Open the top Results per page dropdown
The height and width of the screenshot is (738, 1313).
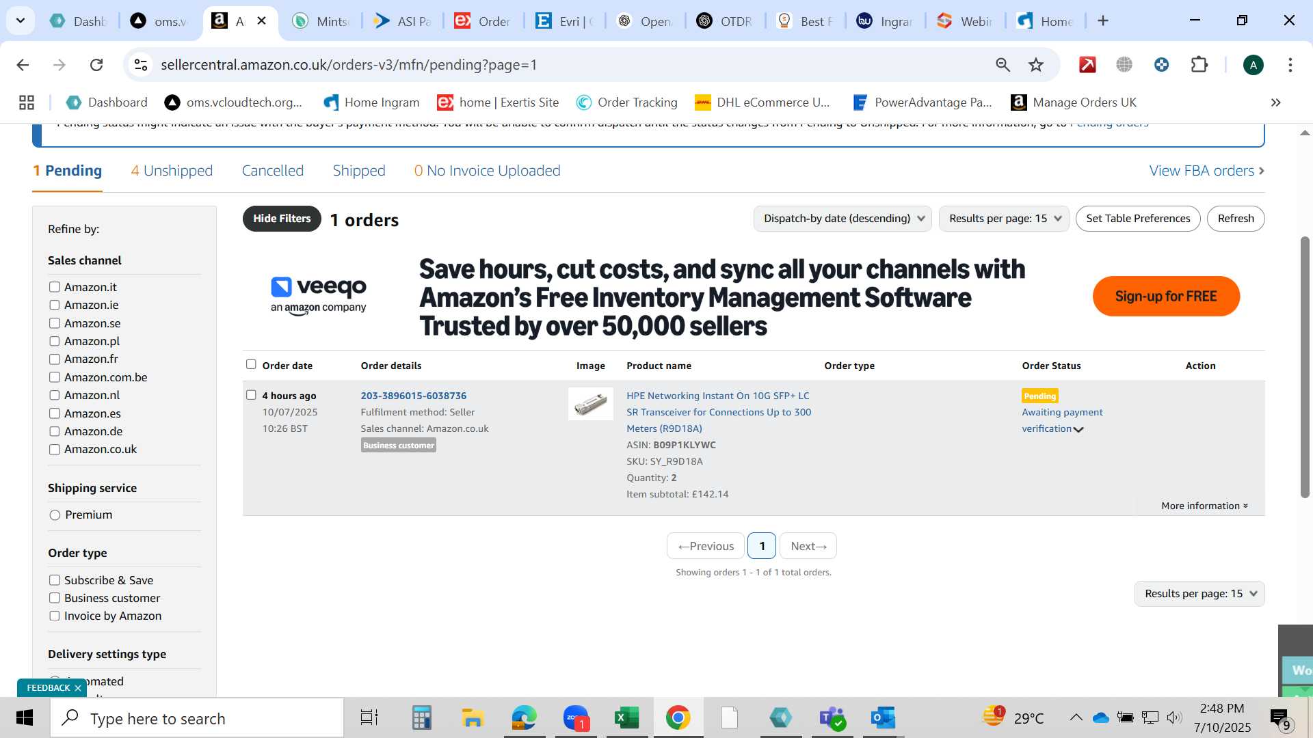click(x=1004, y=219)
